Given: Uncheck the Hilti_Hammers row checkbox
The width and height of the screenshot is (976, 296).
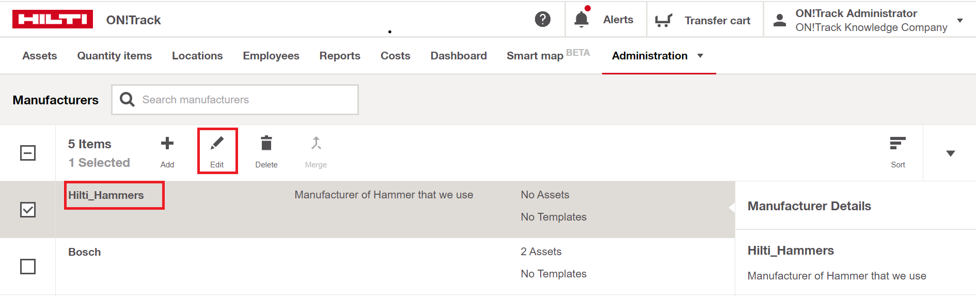Looking at the screenshot, I should (x=28, y=210).
